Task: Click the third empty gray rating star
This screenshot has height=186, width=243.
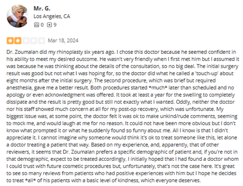Action: point(26,41)
